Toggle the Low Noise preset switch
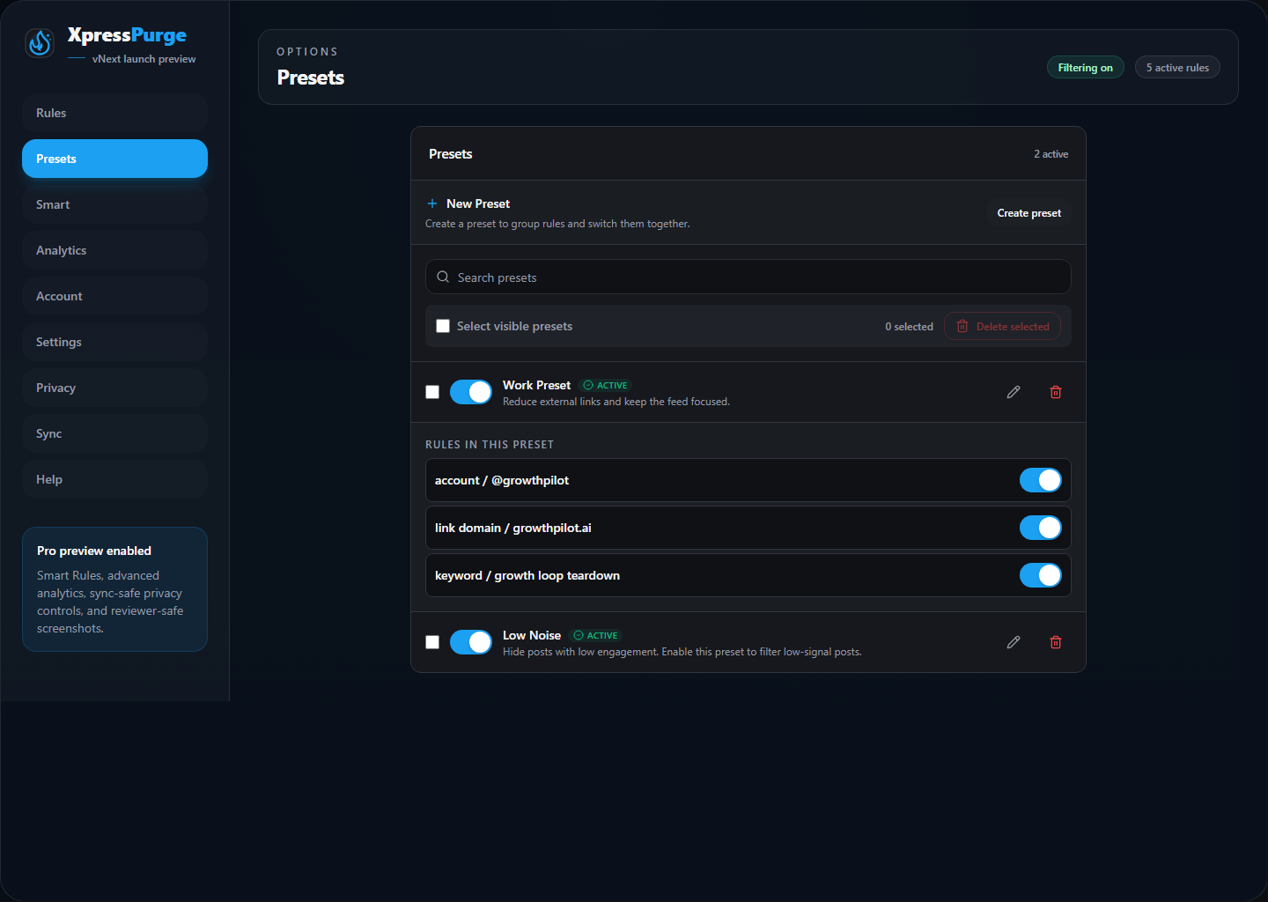Viewport: 1268px width, 902px height. pyautogui.click(x=471, y=642)
